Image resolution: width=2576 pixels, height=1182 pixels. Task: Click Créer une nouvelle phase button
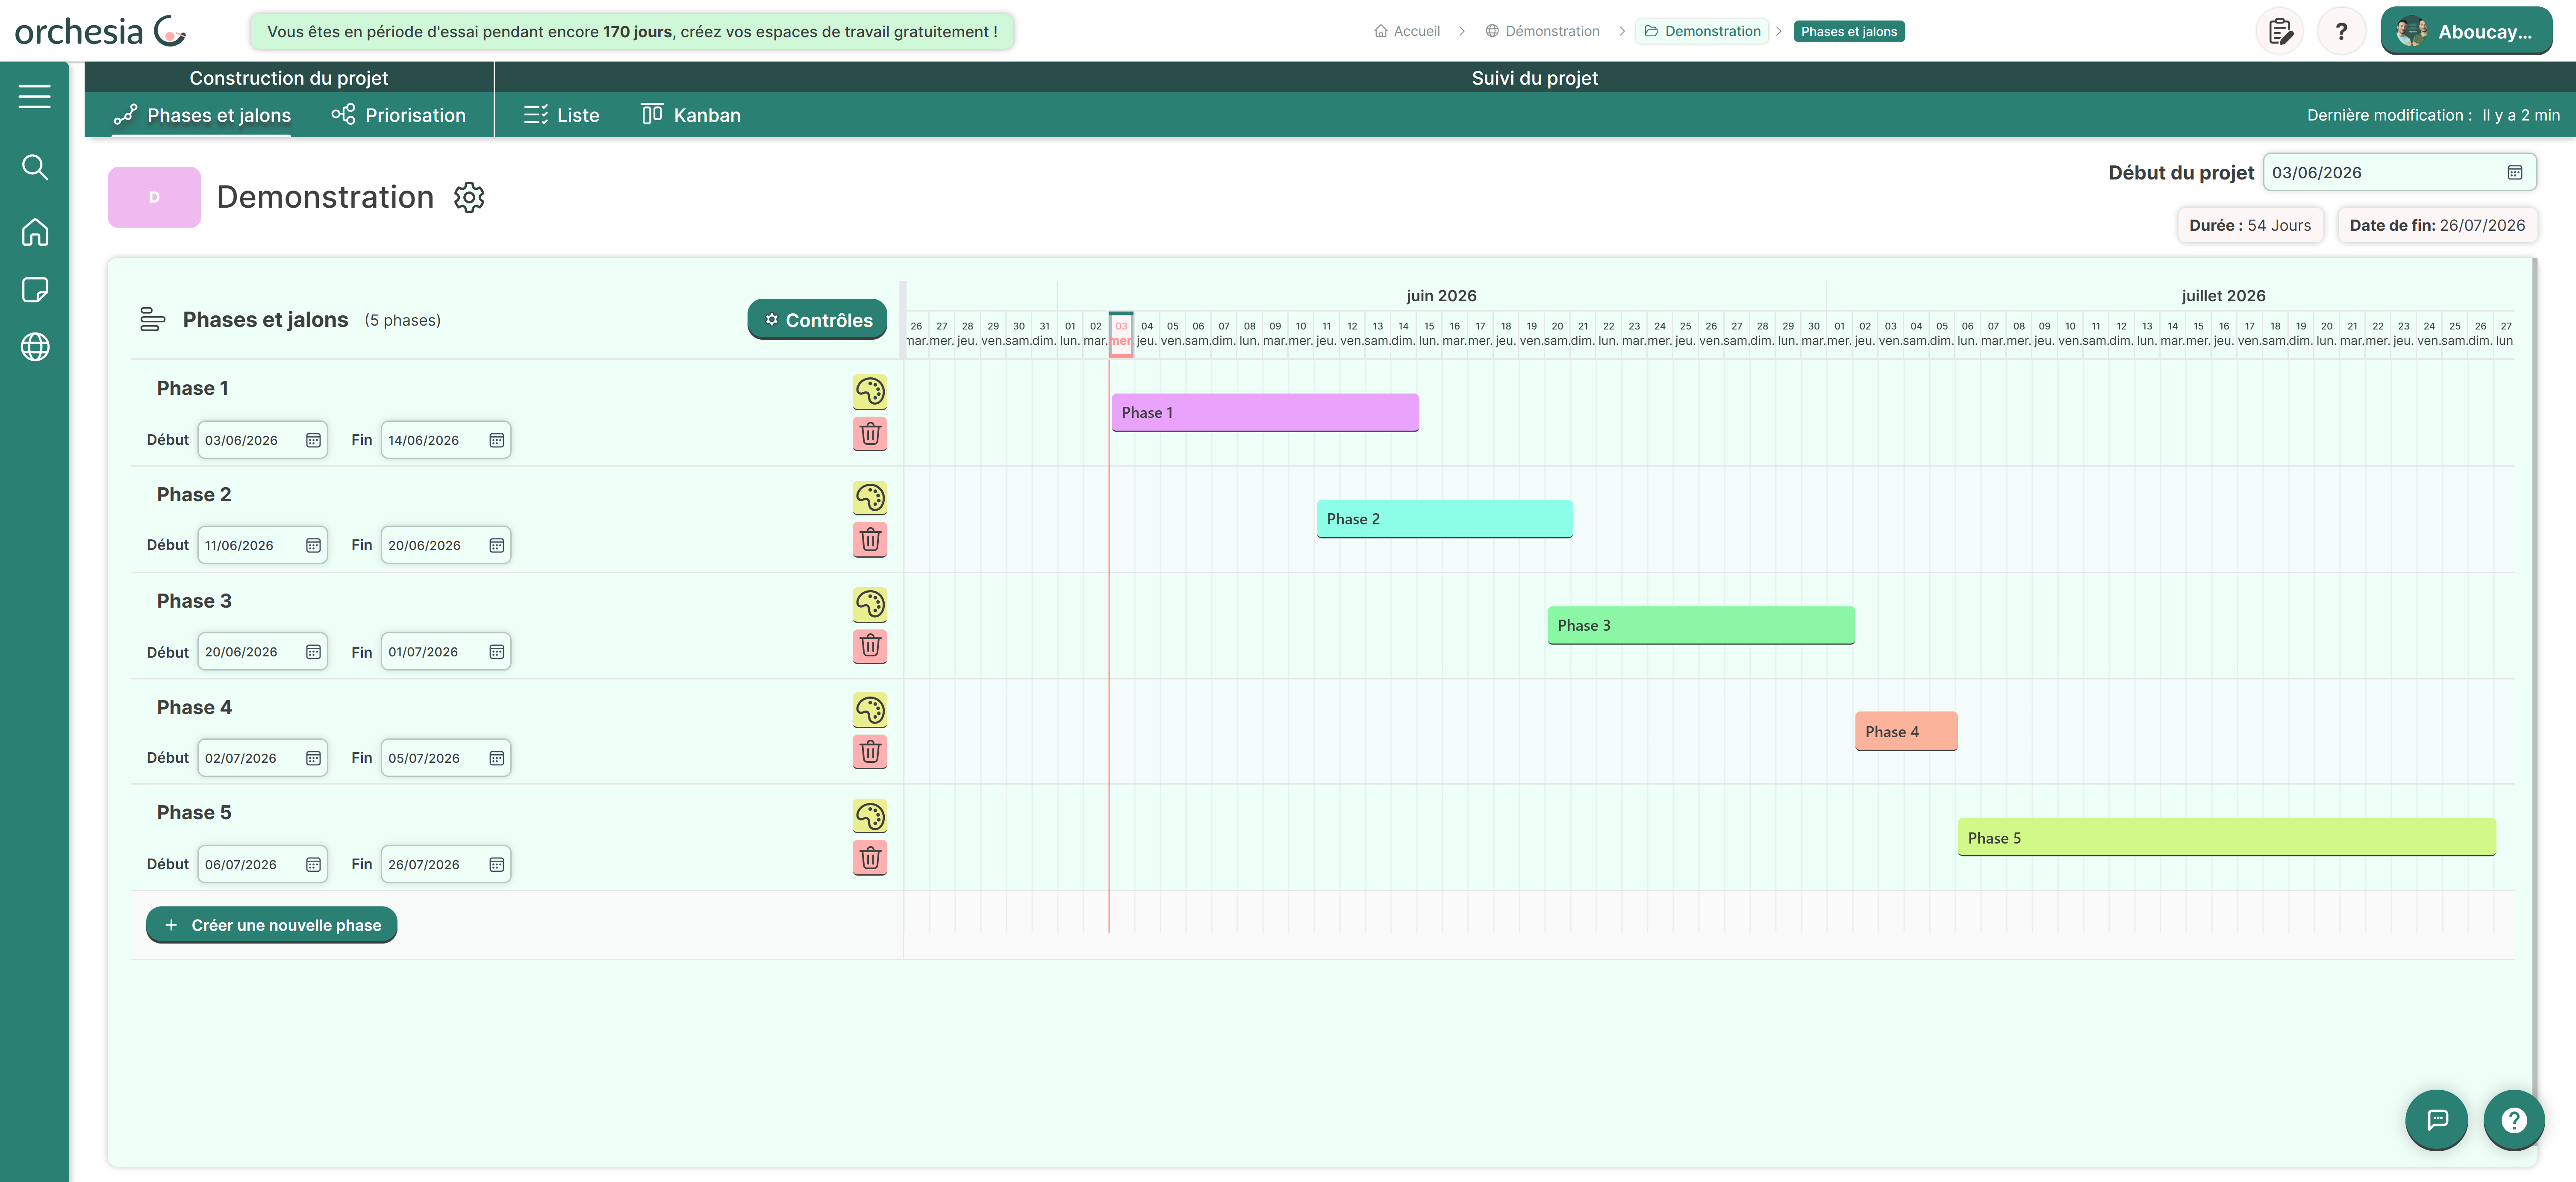click(272, 925)
